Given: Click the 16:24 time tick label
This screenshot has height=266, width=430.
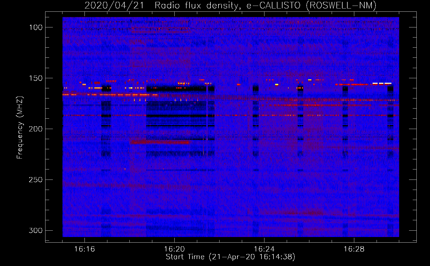Looking at the screenshot, I should coord(264,249).
